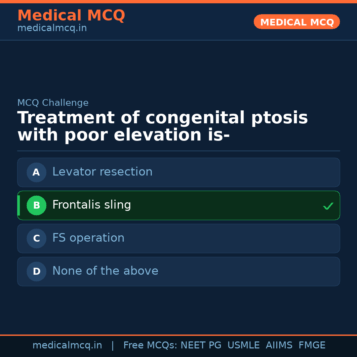The height and width of the screenshot is (357, 357).
Task: Click the orange divider line above the footer
Action: tap(178, 335)
